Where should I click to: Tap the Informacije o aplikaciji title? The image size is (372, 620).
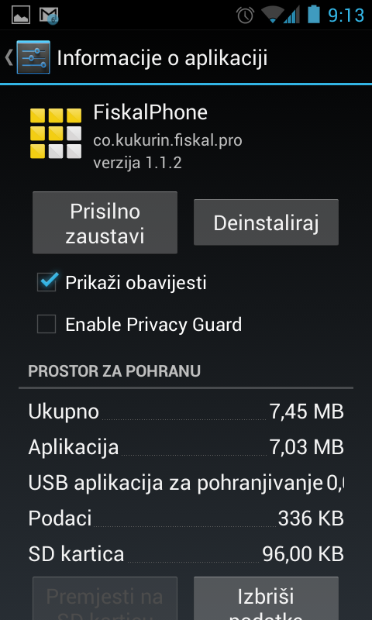click(162, 58)
